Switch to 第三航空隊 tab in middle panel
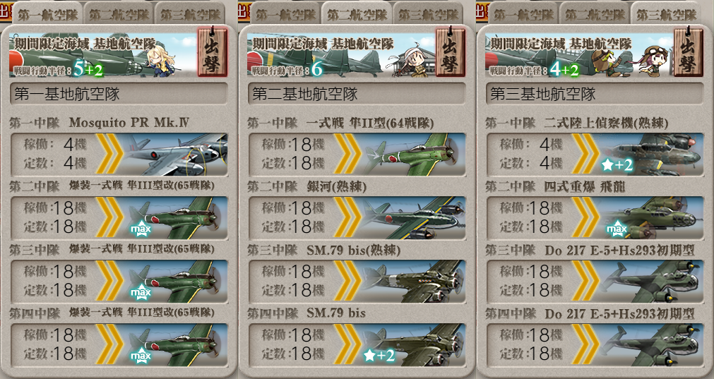This screenshot has height=379, width=714. [429, 13]
